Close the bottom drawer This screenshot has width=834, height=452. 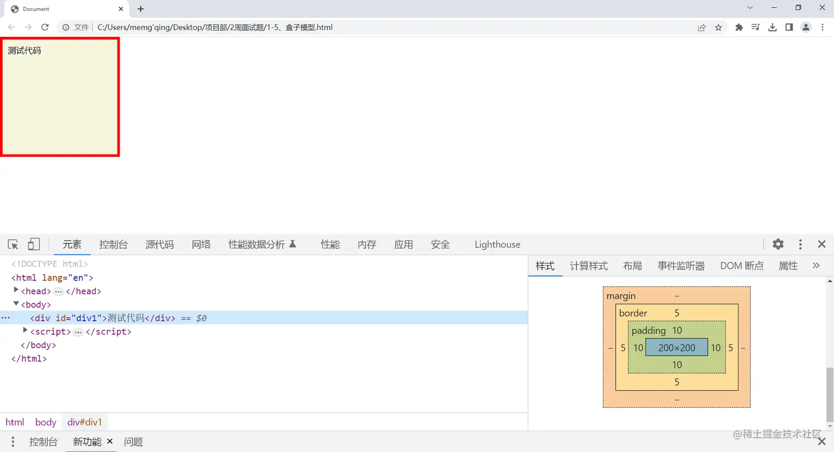(x=822, y=442)
